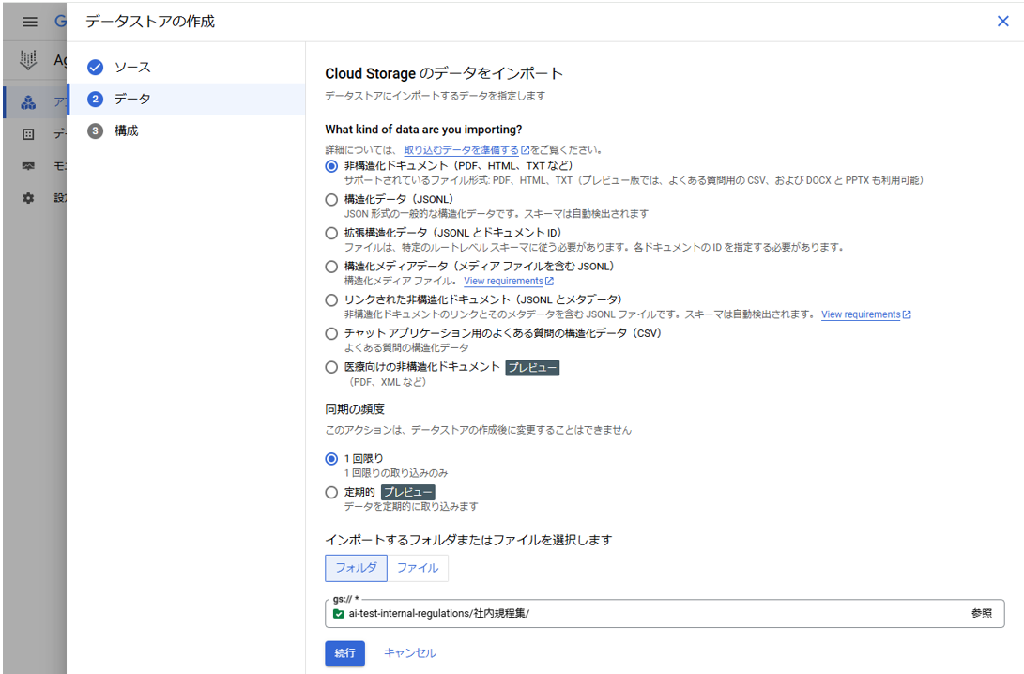Open the apps icon in left sidebar
The image size is (1024, 674).
point(28,102)
